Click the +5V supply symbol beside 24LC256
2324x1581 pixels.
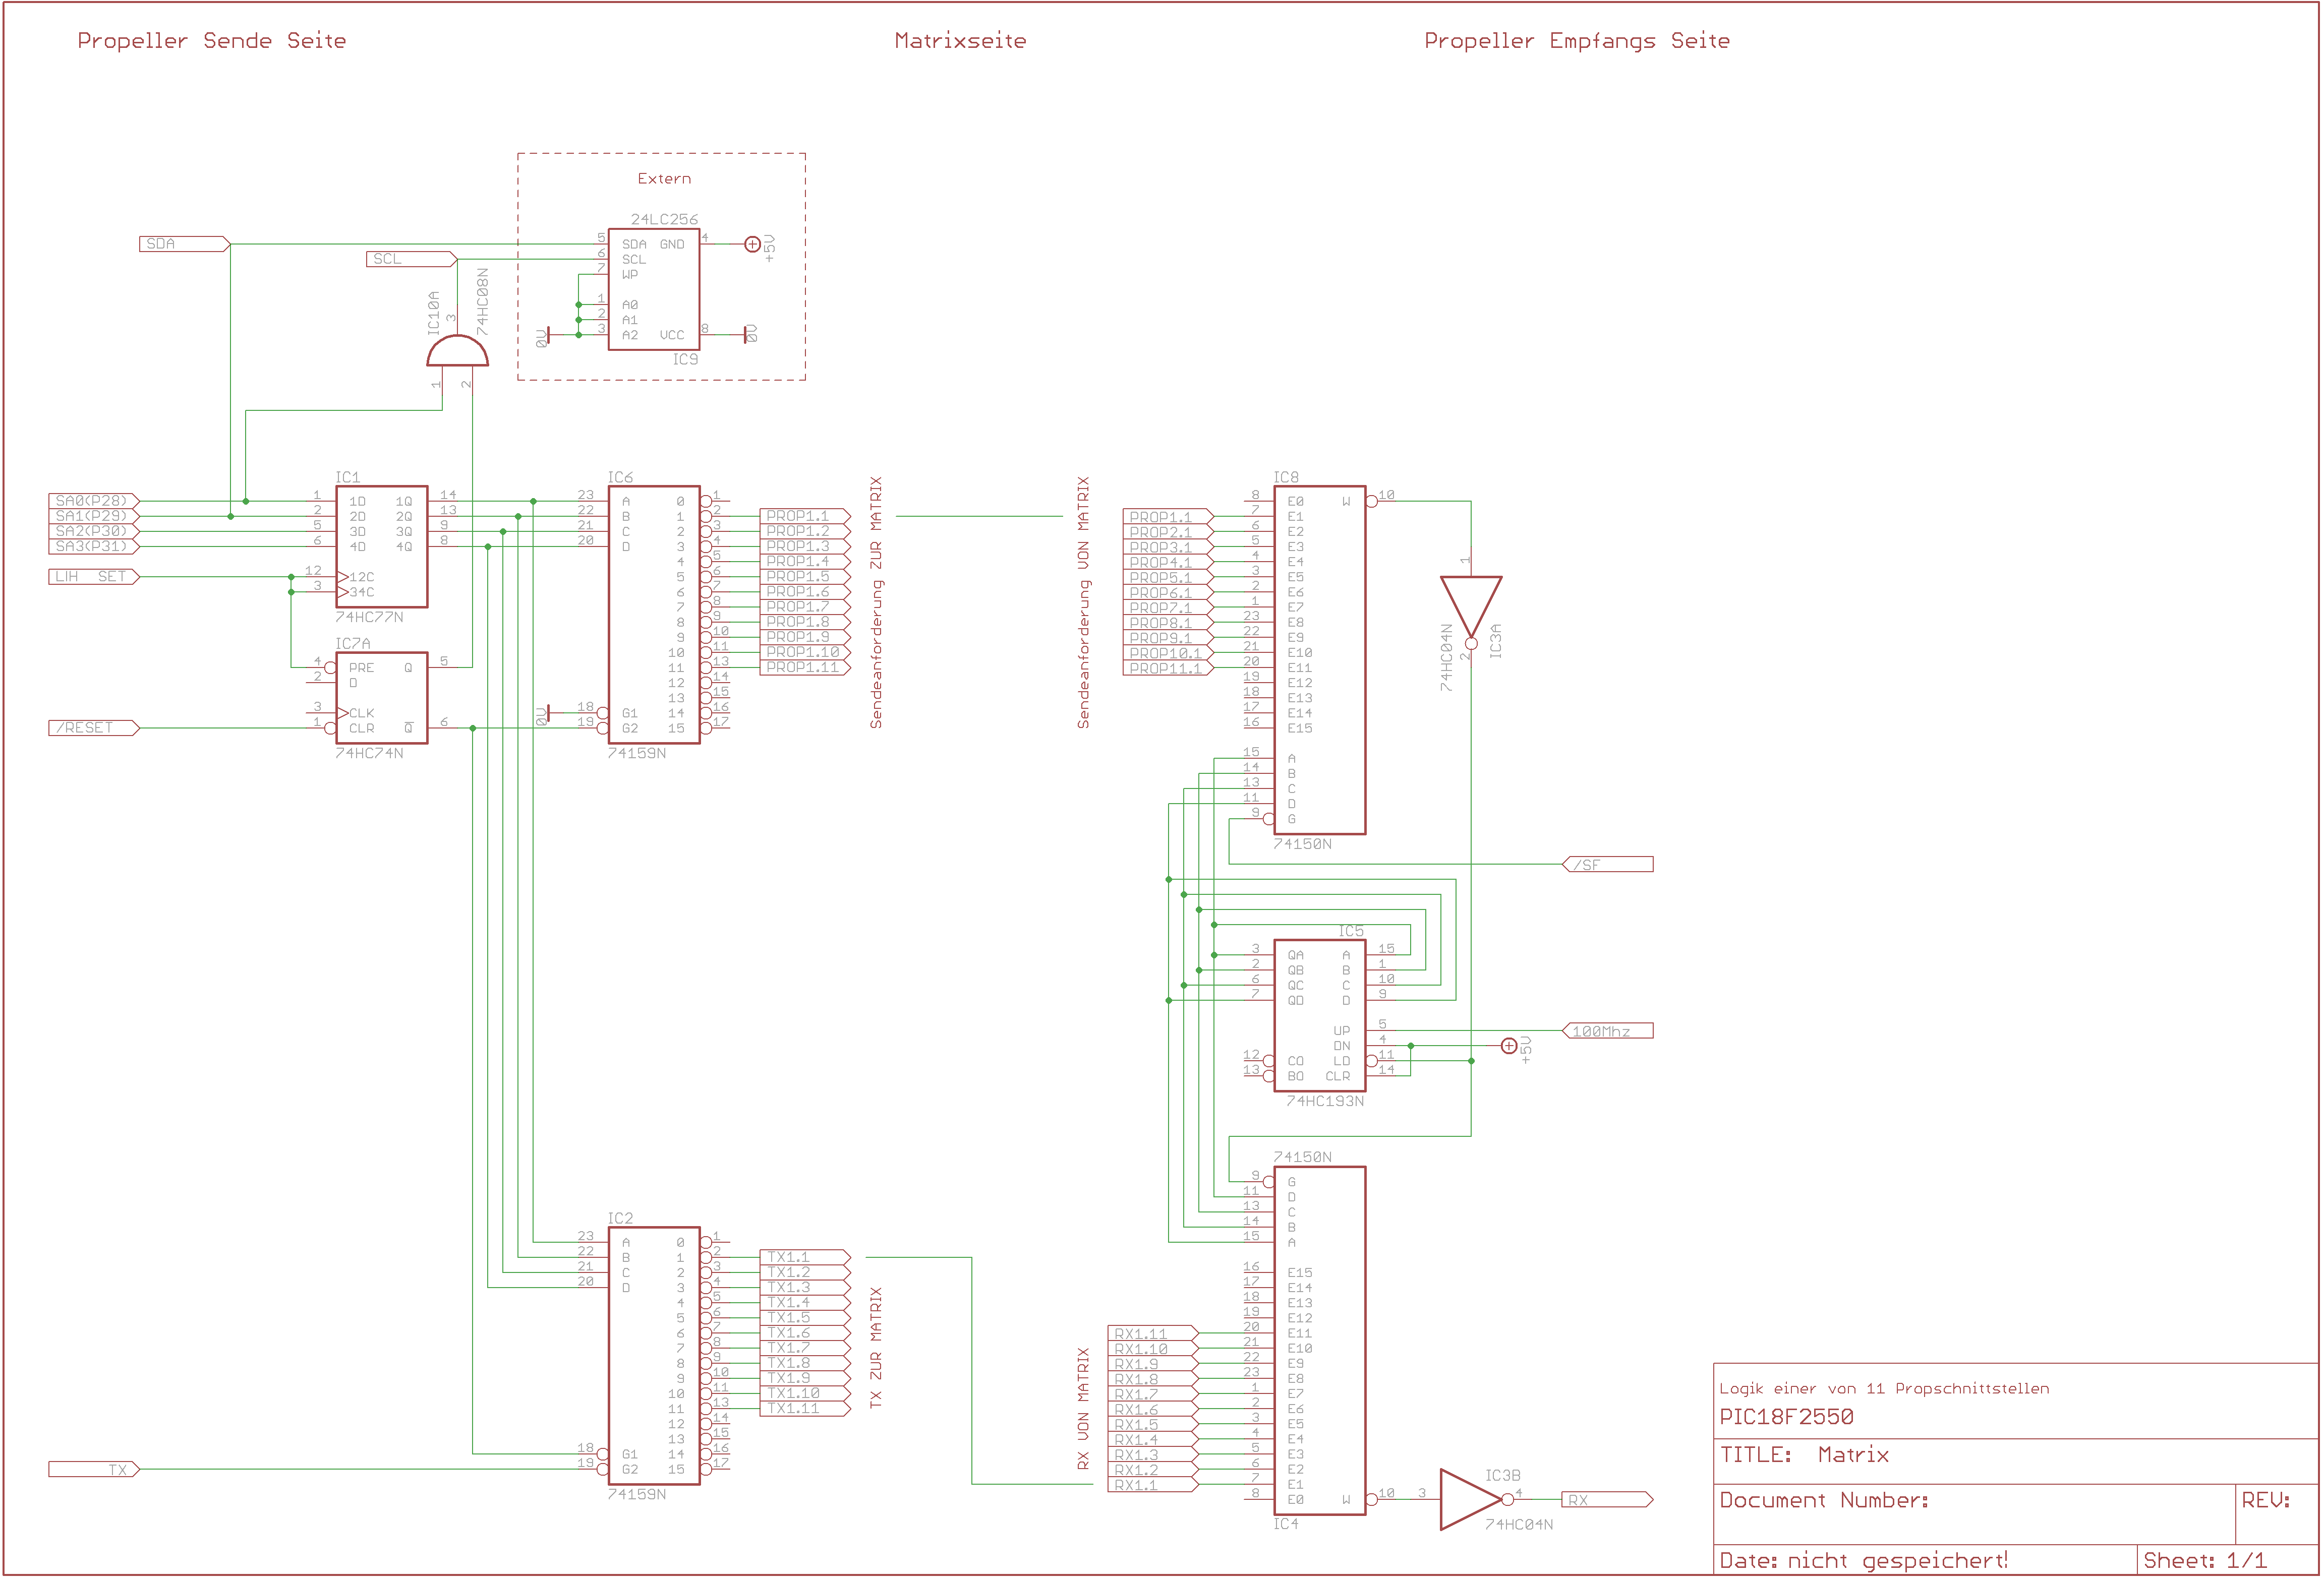pos(752,244)
